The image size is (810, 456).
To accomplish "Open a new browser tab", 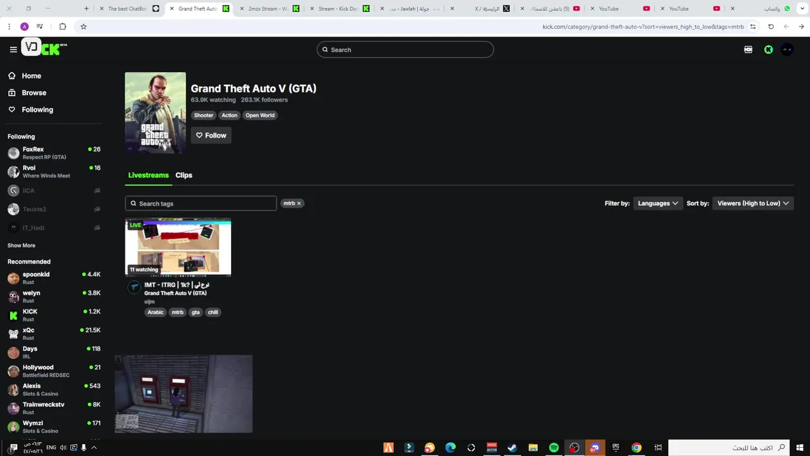I will (86, 9).
